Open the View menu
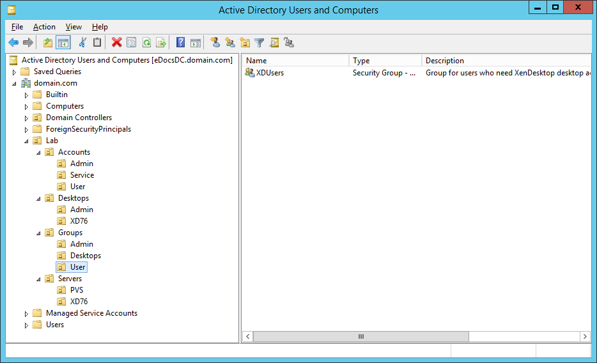Screen dimensions: 597x363 (74, 27)
